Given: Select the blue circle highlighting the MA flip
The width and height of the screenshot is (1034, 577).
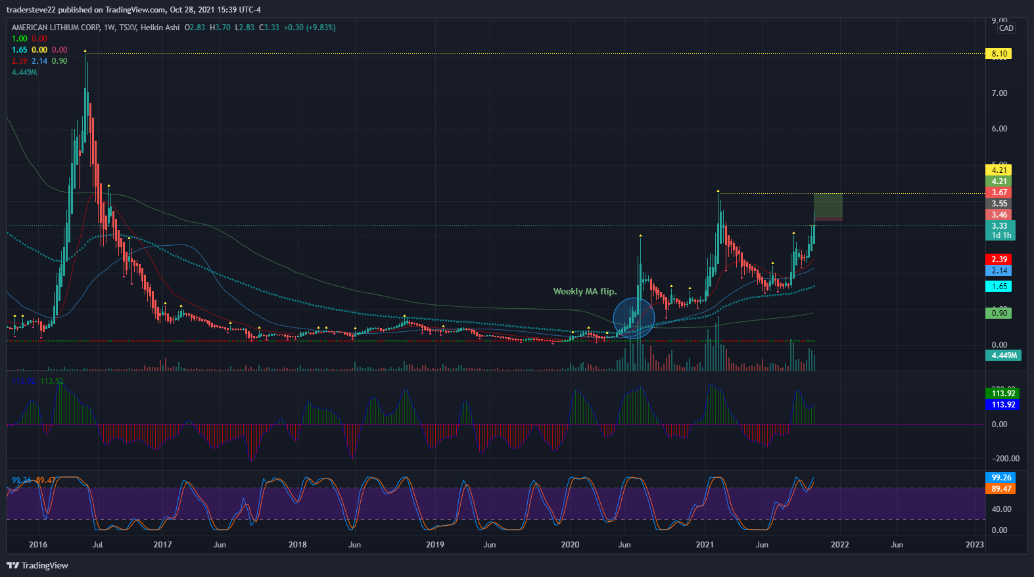Looking at the screenshot, I should (634, 318).
